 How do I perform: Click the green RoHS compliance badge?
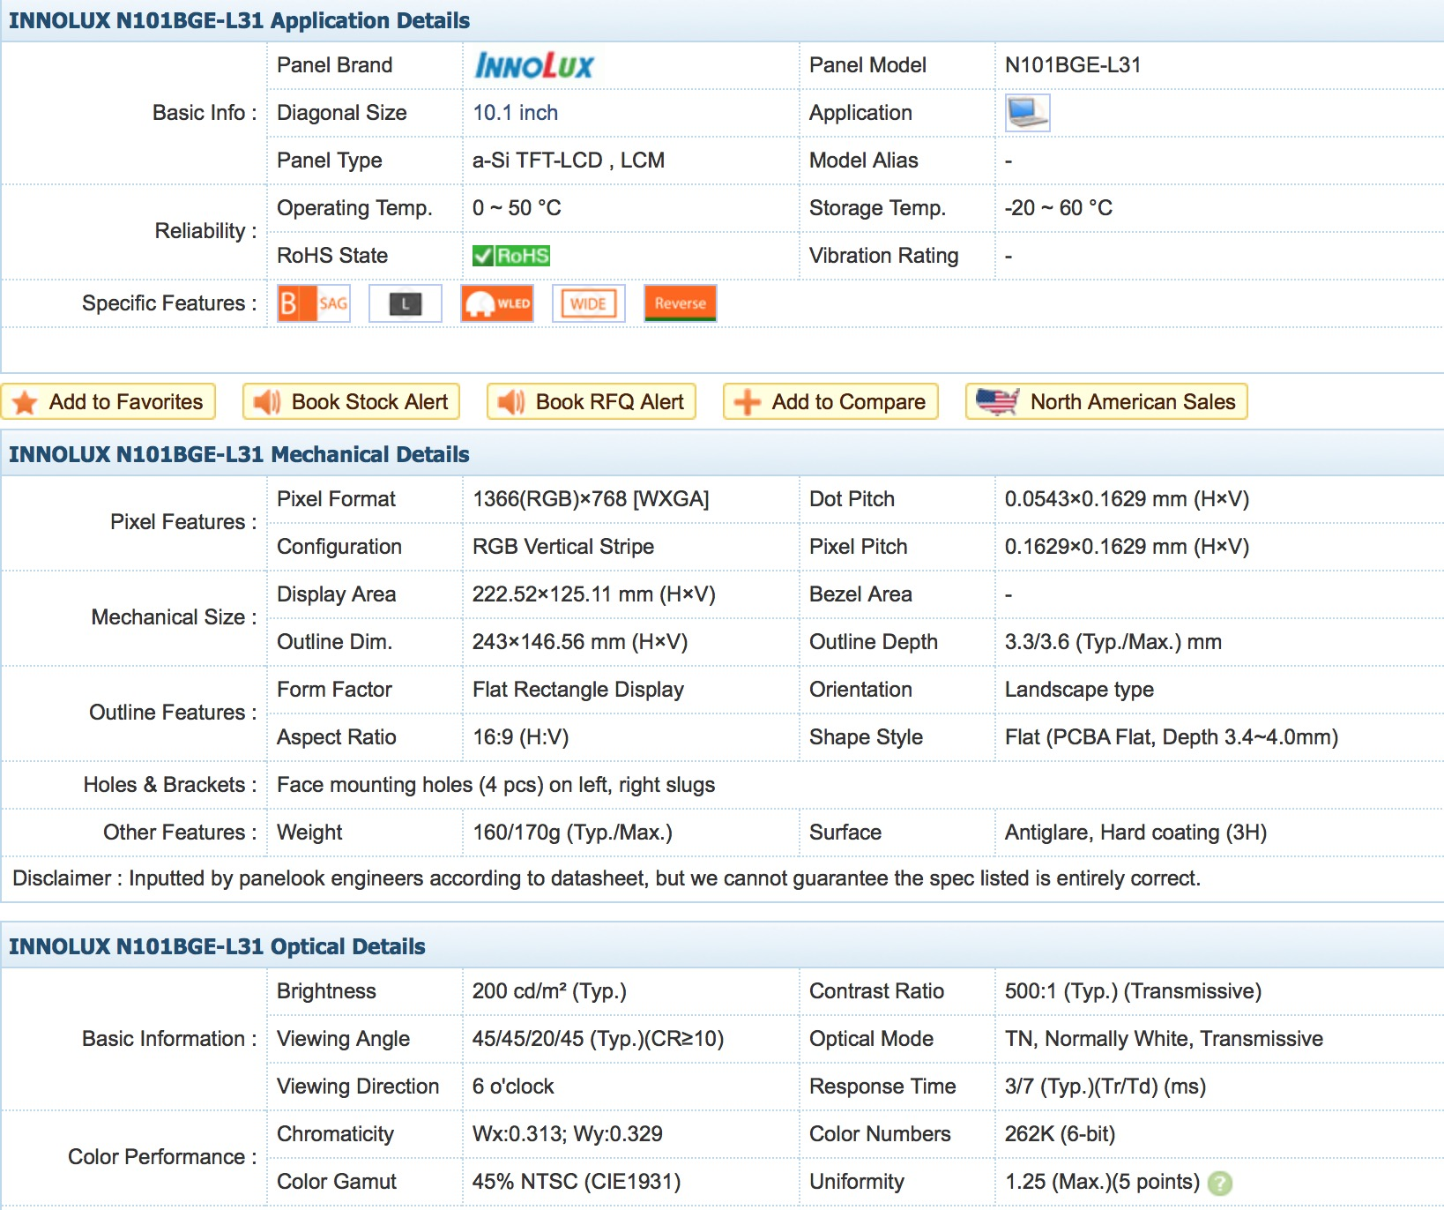point(511,256)
